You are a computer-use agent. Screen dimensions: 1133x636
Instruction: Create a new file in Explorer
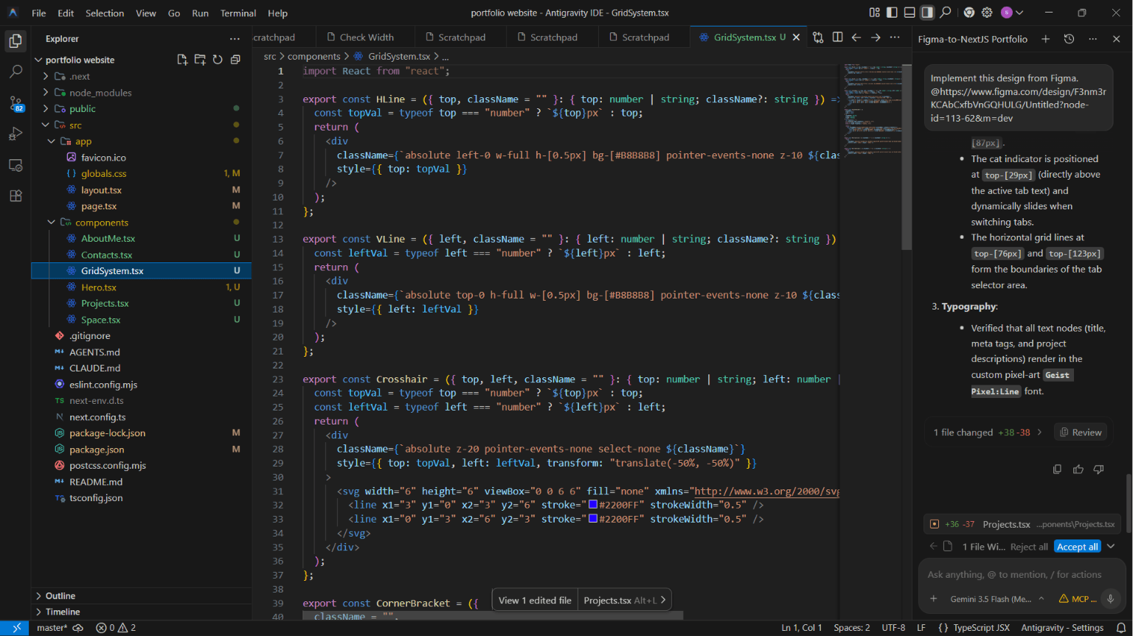[182, 60]
